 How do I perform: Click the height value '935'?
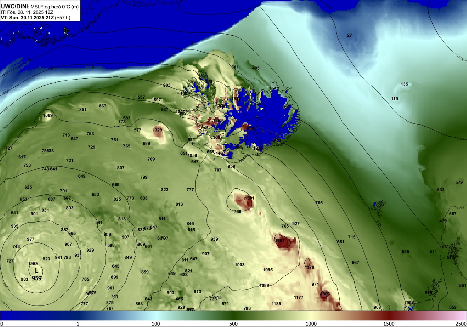(x=15, y=226)
